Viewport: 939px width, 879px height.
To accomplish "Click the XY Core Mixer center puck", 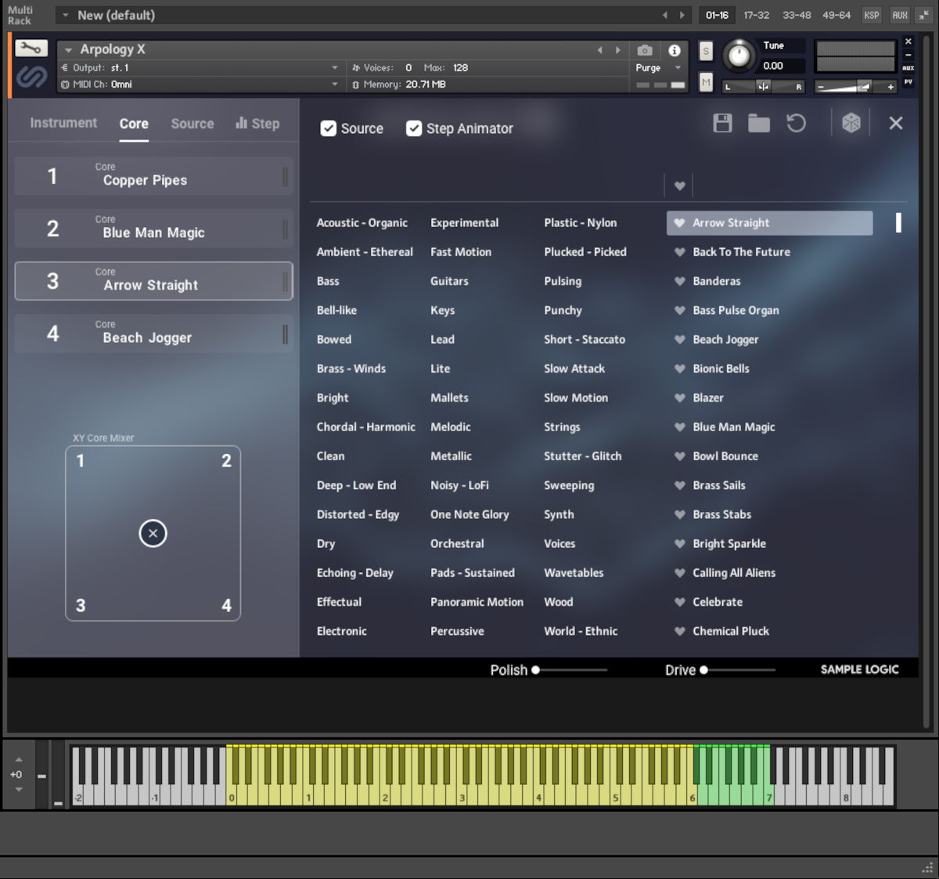I will tap(153, 534).
